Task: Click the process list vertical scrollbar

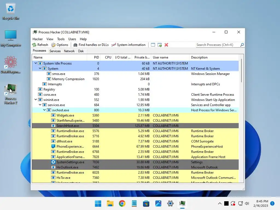Action: pos(241,71)
